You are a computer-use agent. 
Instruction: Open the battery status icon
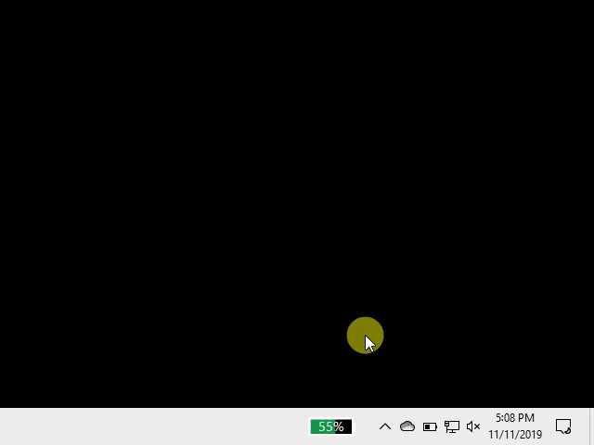pos(430,426)
